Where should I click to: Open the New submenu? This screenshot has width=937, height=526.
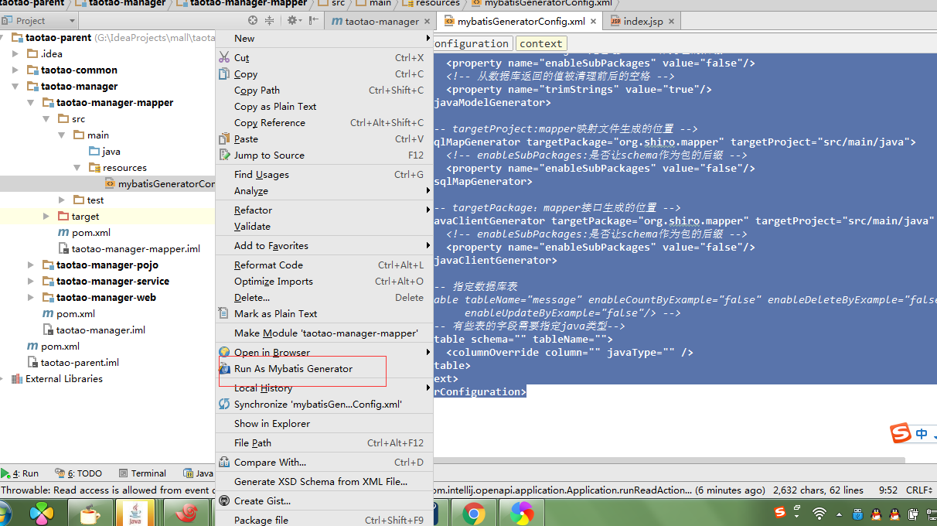324,39
